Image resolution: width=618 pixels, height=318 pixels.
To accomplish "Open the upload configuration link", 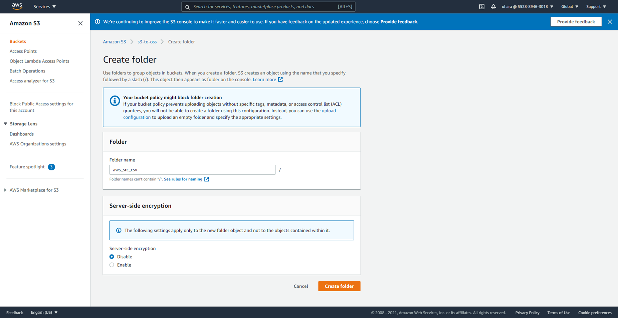I will (229, 114).
